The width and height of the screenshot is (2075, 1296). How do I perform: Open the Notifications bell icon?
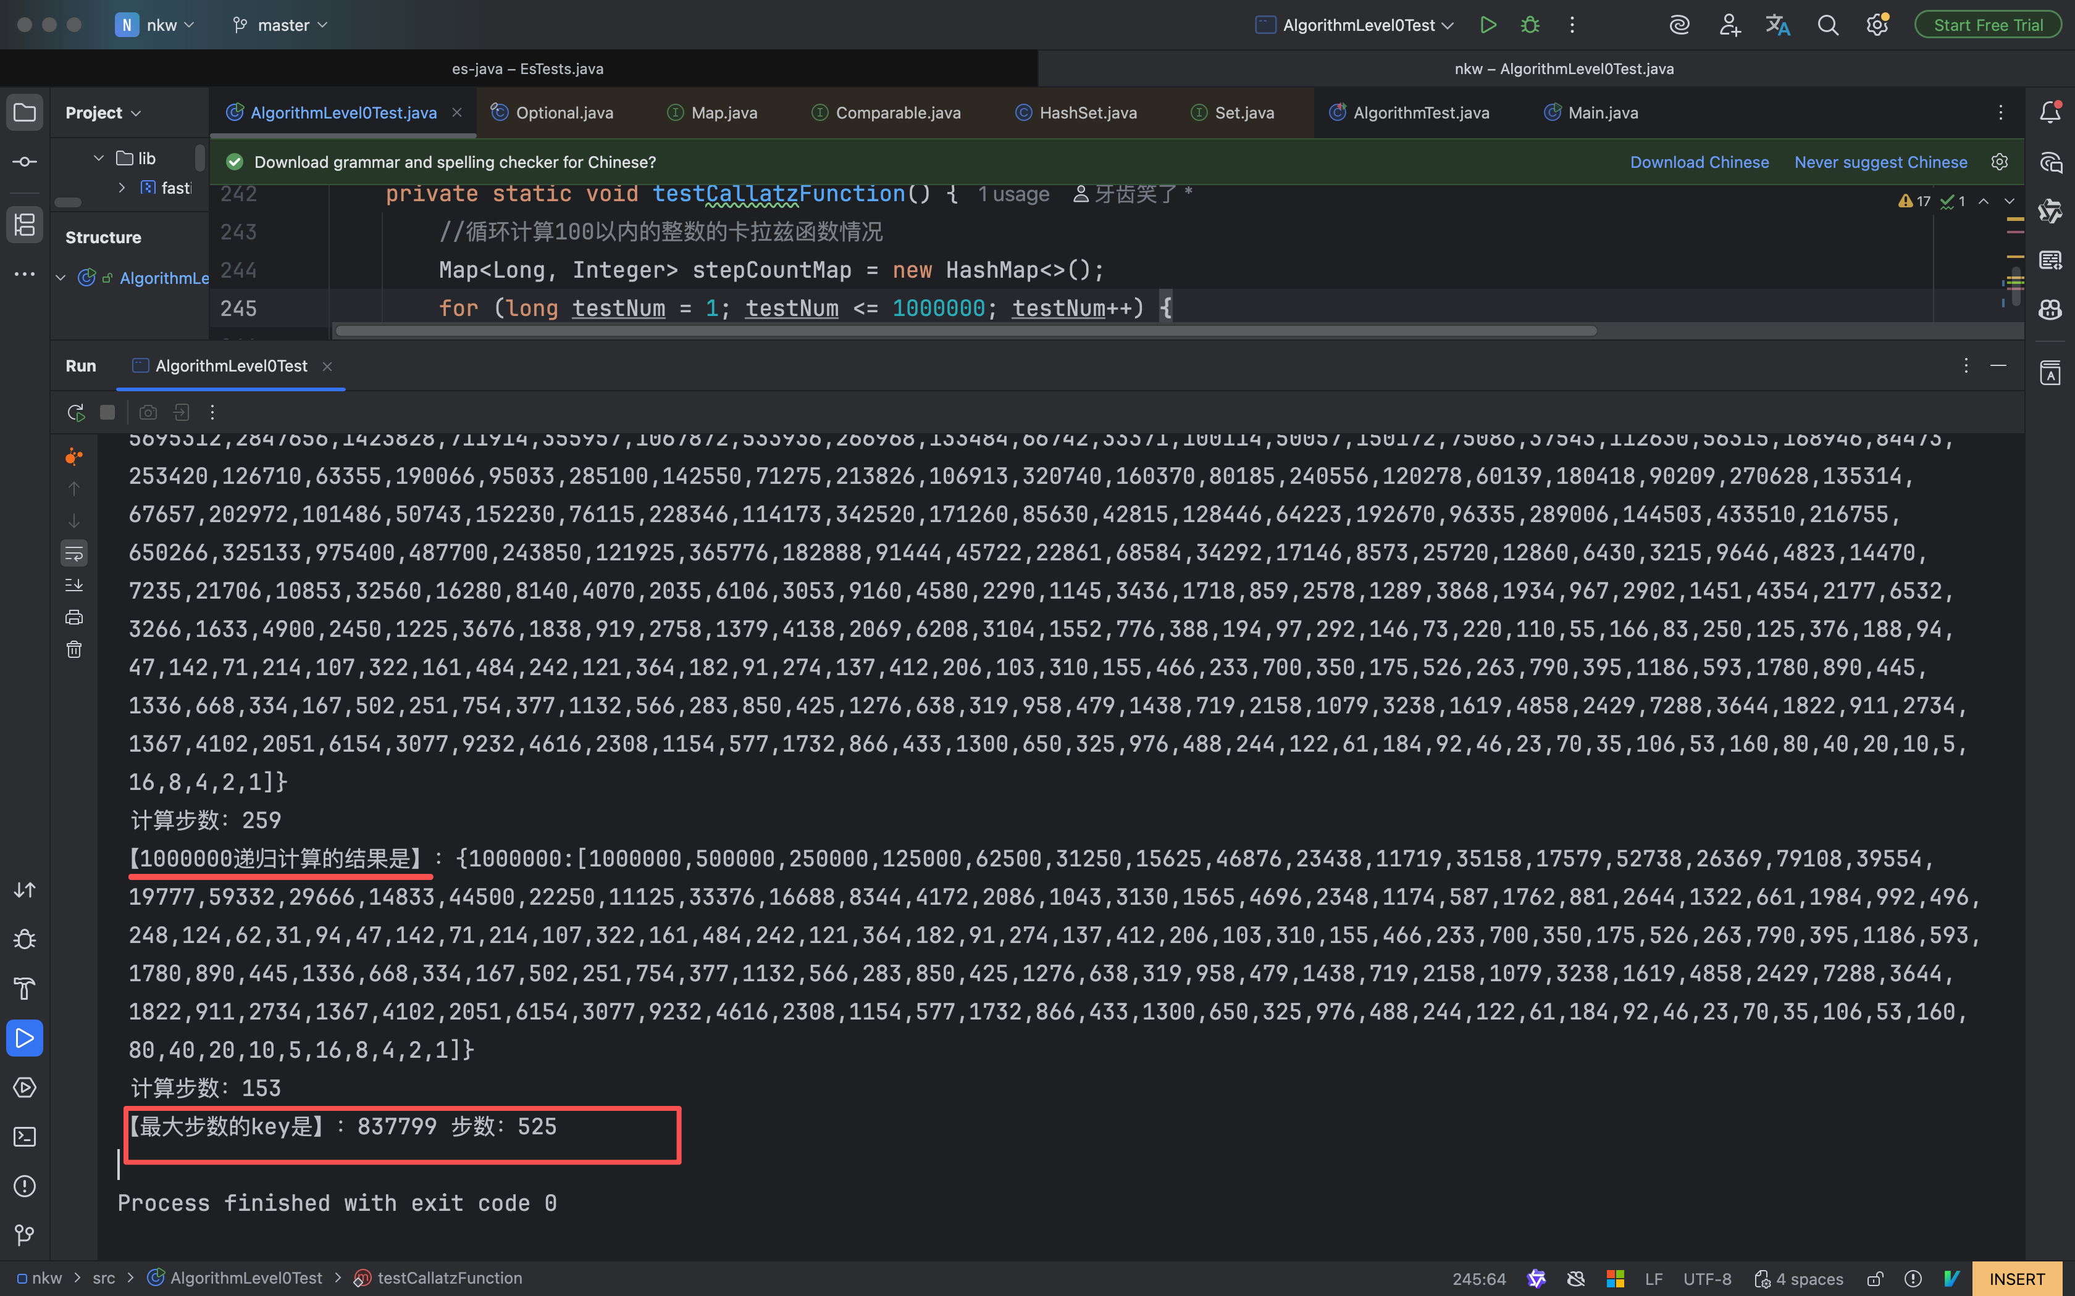click(x=2049, y=112)
